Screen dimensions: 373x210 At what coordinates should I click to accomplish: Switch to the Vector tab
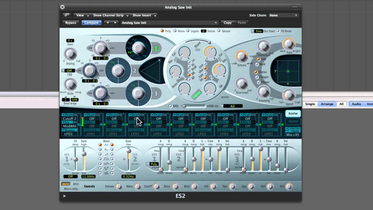(x=293, y=121)
